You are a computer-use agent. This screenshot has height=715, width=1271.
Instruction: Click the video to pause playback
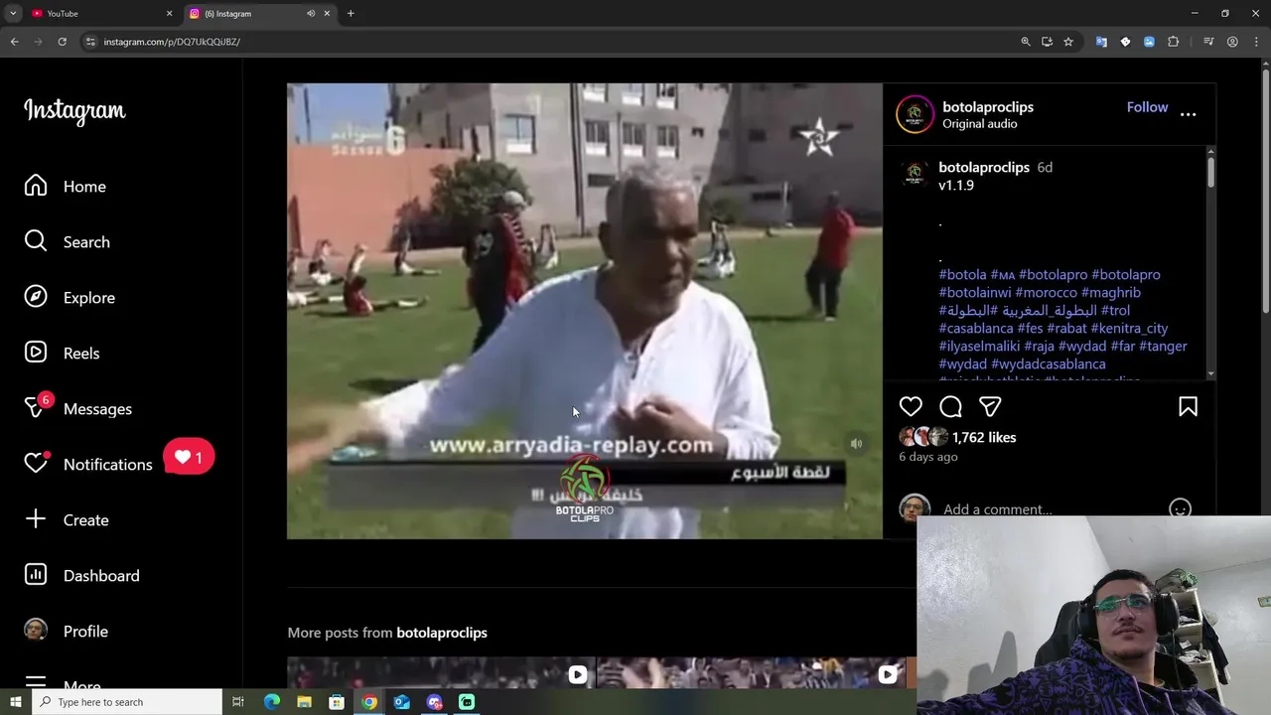point(585,311)
